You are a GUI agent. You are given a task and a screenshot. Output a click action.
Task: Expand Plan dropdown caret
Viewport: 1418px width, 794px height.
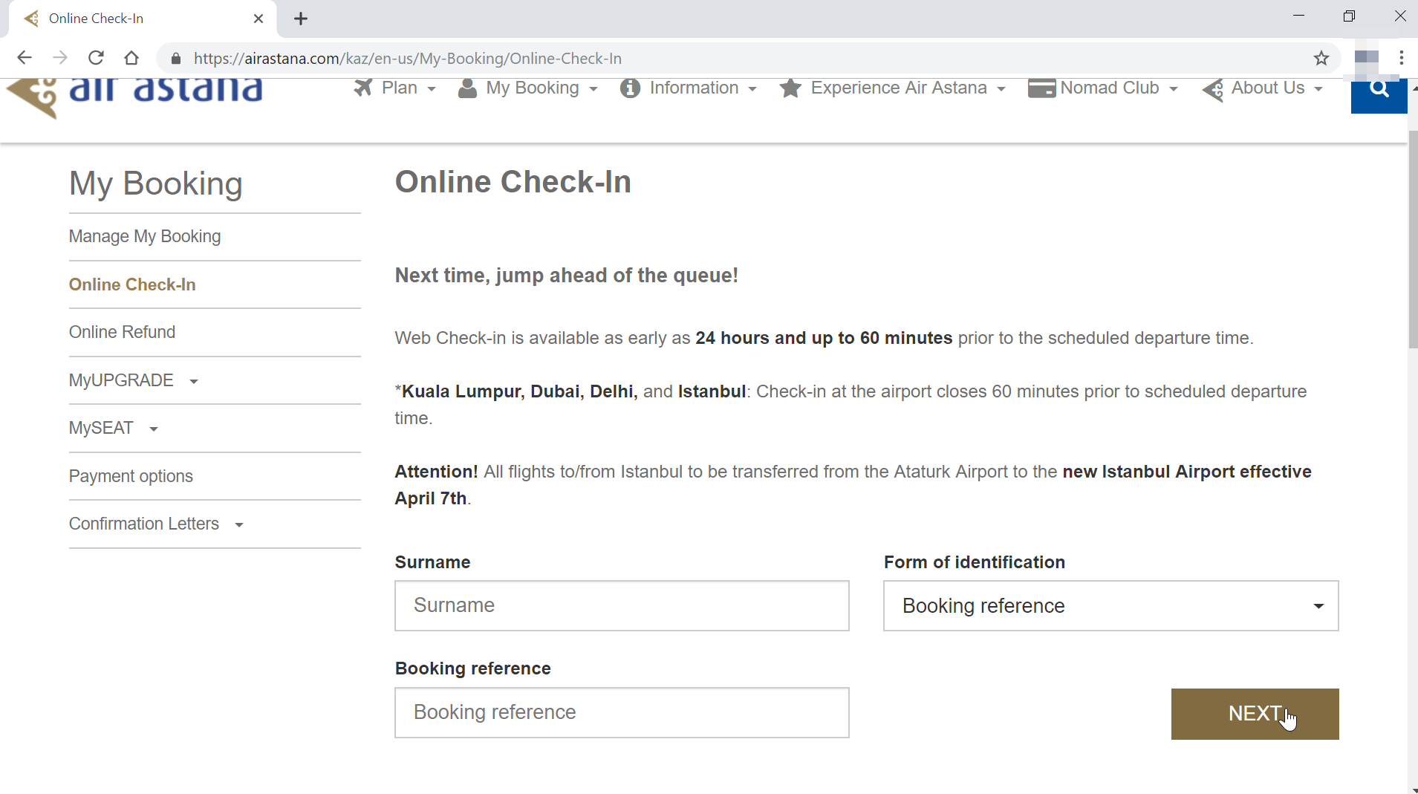pos(432,89)
